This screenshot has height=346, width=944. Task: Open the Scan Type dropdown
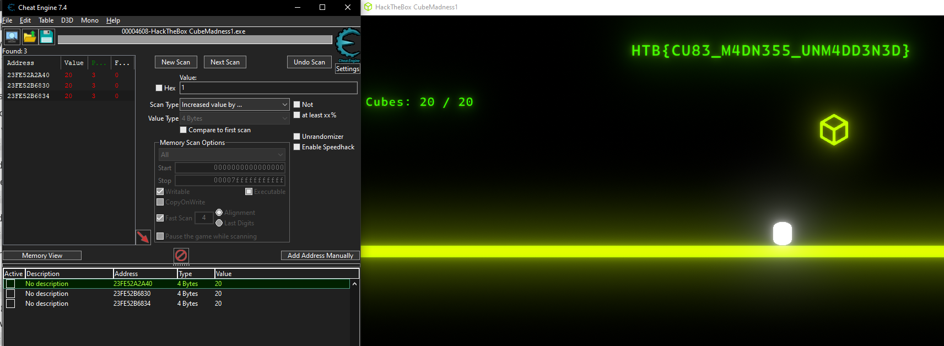point(235,105)
